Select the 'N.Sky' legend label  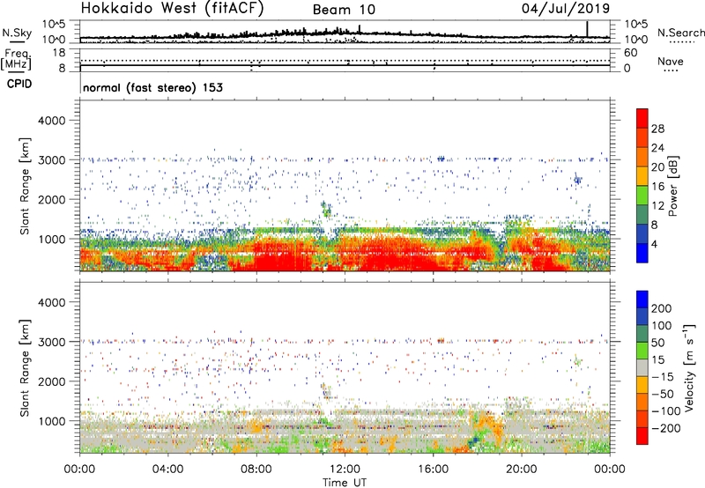click(17, 33)
